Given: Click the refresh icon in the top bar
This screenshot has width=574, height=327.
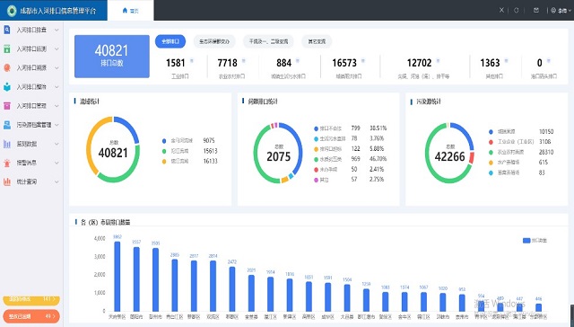Looking at the screenshot, I should click(517, 10).
